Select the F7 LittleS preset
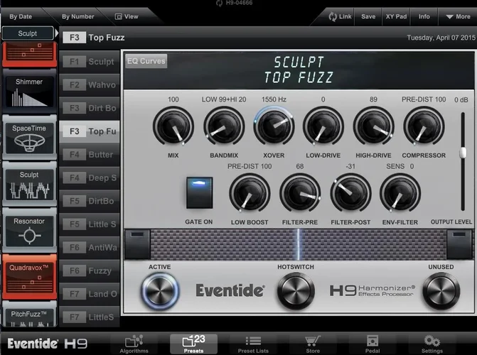This screenshot has width=477, height=355. pyautogui.click(x=90, y=317)
